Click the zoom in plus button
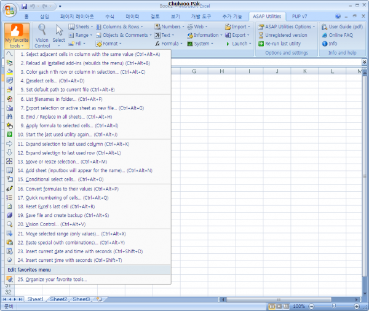The width and height of the screenshot is (369, 311). (x=357, y=306)
